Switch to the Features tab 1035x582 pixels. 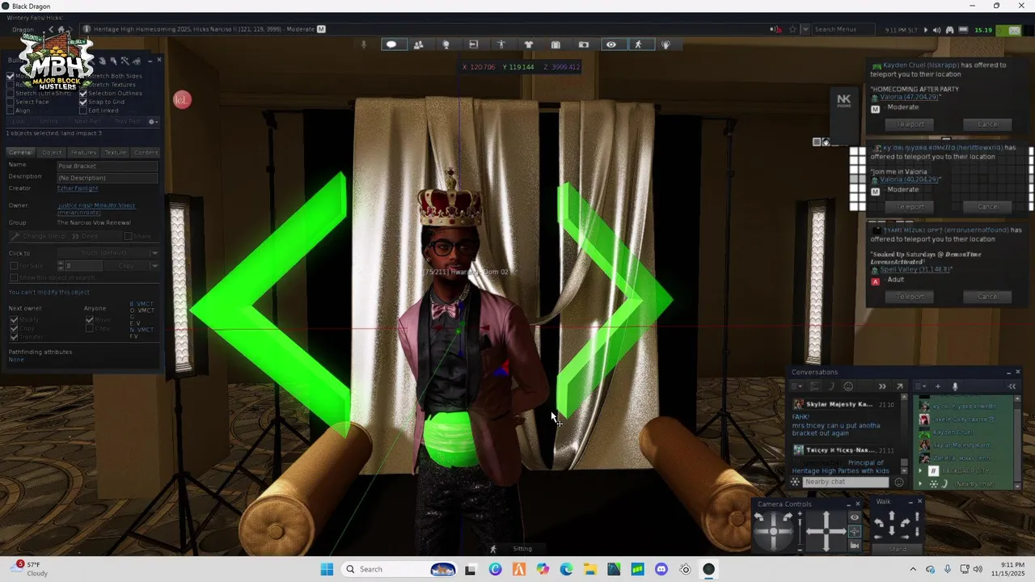[x=83, y=153]
